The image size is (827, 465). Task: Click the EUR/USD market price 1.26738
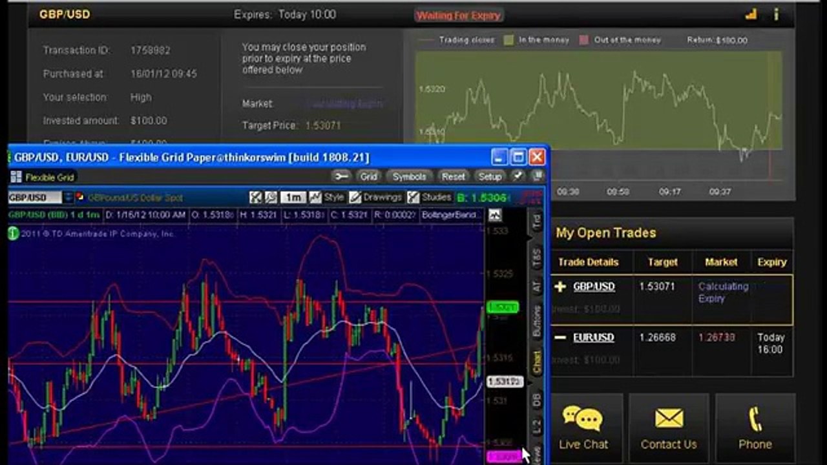click(717, 338)
